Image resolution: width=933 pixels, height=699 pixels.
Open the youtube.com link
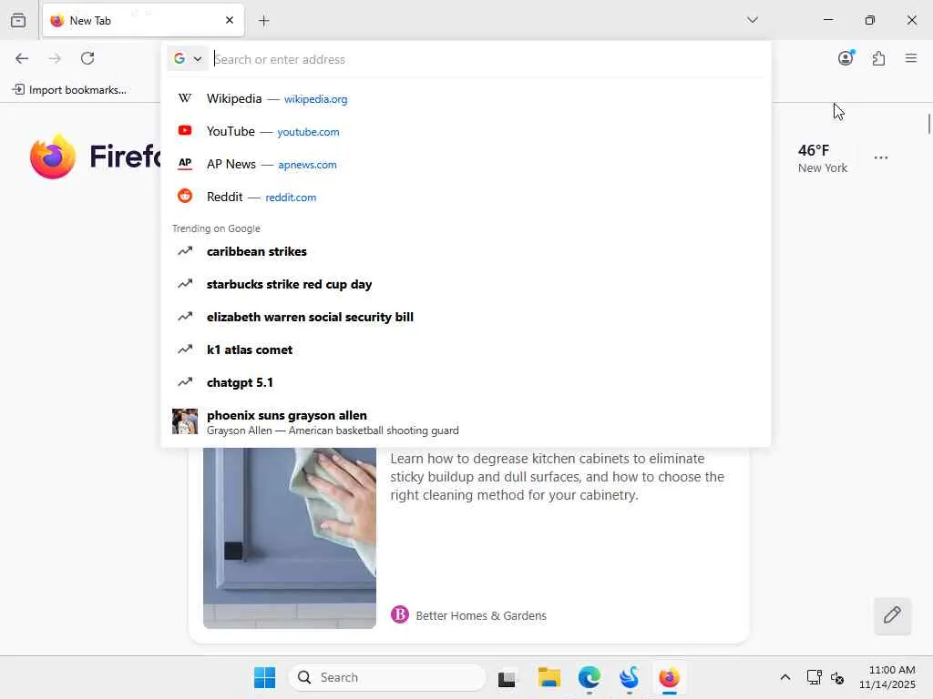point(308,132)
